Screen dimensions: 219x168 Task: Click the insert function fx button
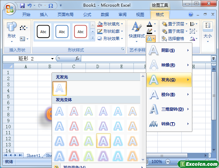point(77,58)
